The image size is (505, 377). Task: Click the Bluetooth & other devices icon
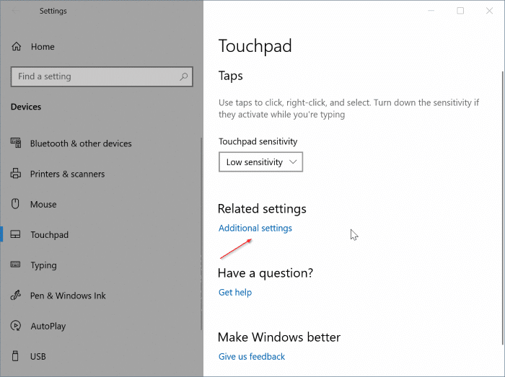(16, 143)
